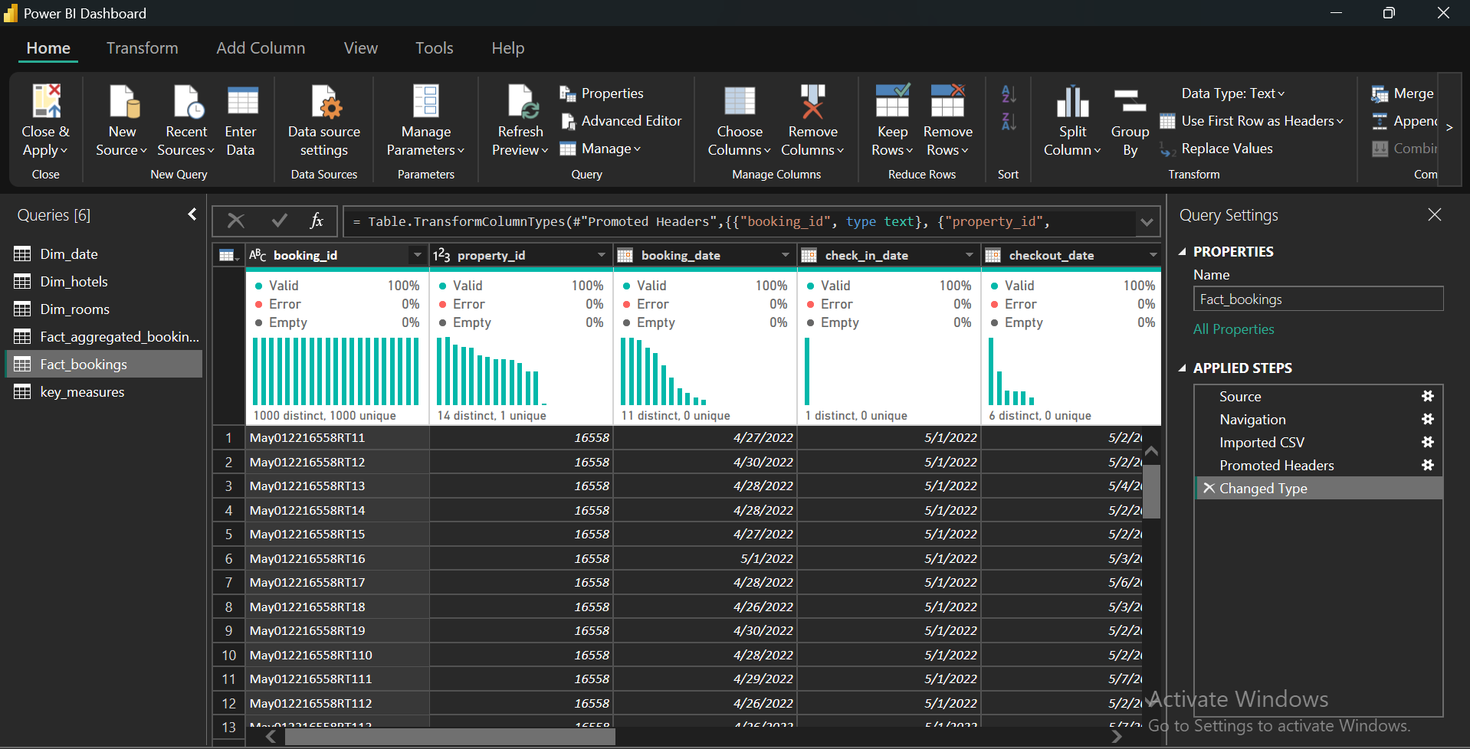Collapse the APPLIED STEPS section
1470x749 pixels.
(x=1183, y=368)
